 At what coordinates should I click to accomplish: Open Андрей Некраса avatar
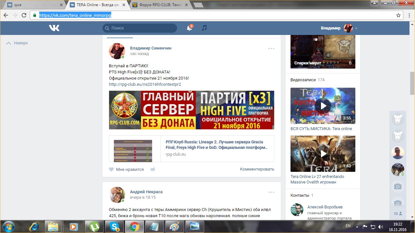coord(117,195)
